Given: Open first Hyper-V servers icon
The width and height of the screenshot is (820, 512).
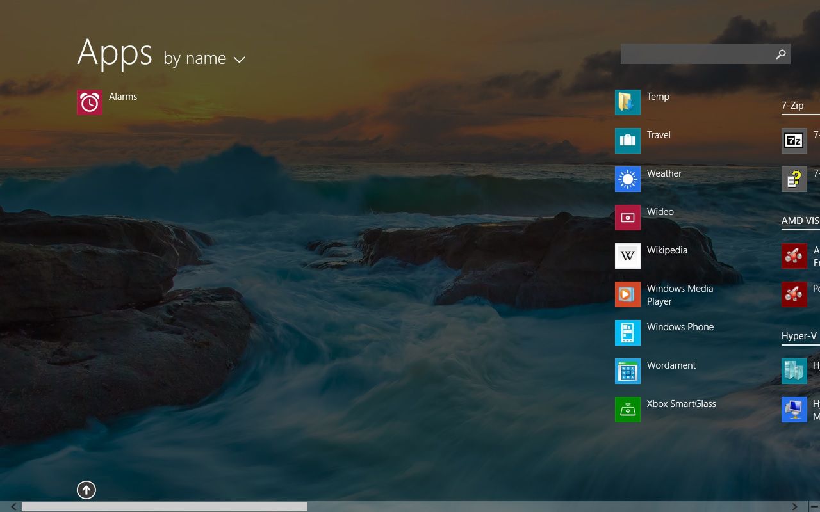Looking at the screenshot, I should coord(794,371).
